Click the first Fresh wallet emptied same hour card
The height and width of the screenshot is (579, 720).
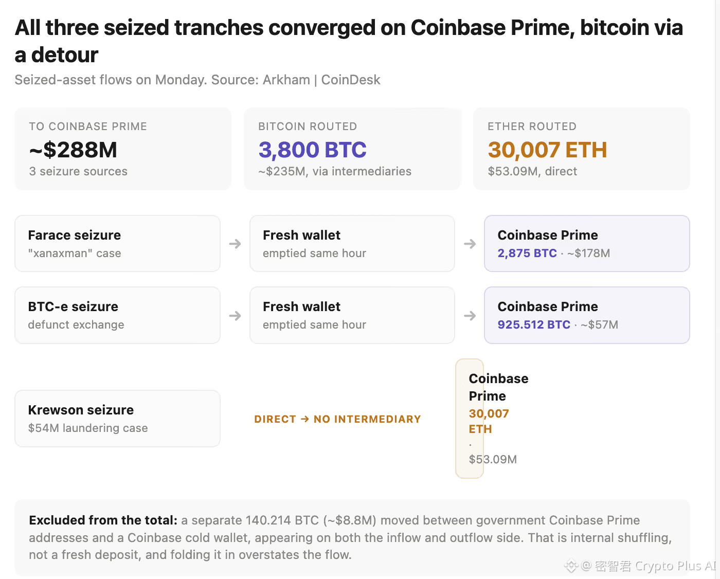click(352, 244)
